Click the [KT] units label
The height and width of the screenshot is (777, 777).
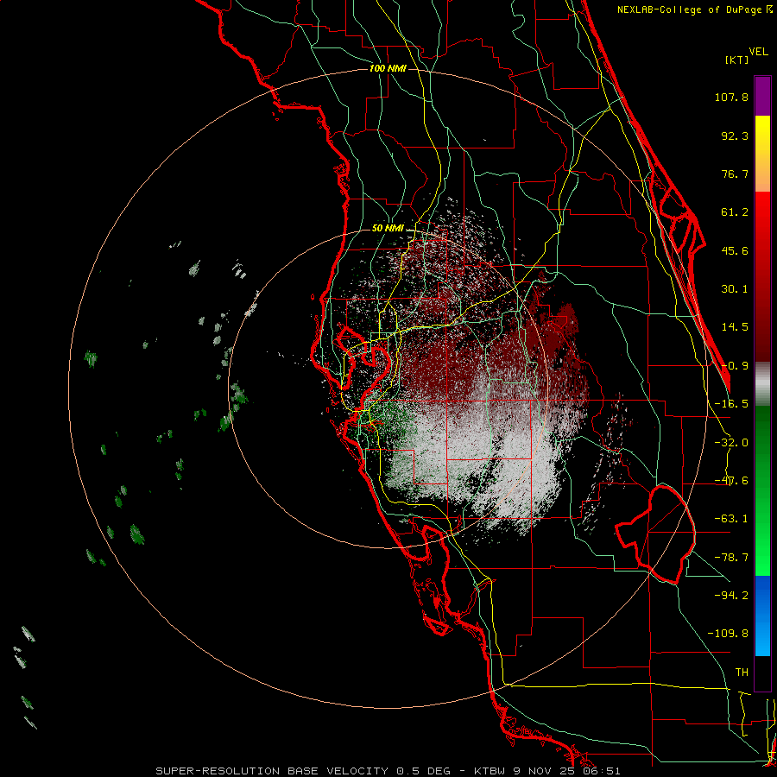[x=737, y=60]
